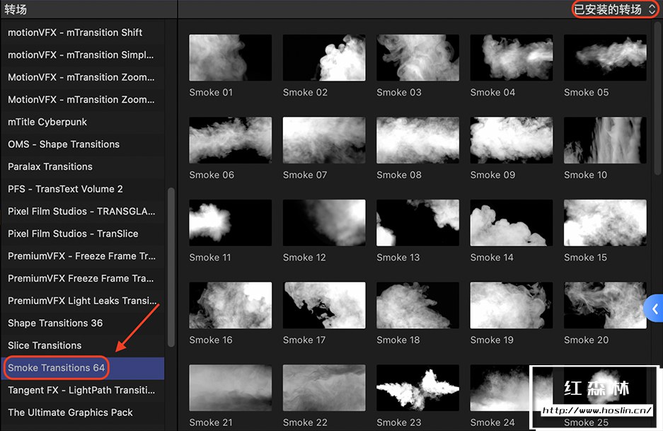The height and width of the screenshot is (431, 663).
Task: Choose the Smoke 16 transition thumbnail
Action: 231,305
